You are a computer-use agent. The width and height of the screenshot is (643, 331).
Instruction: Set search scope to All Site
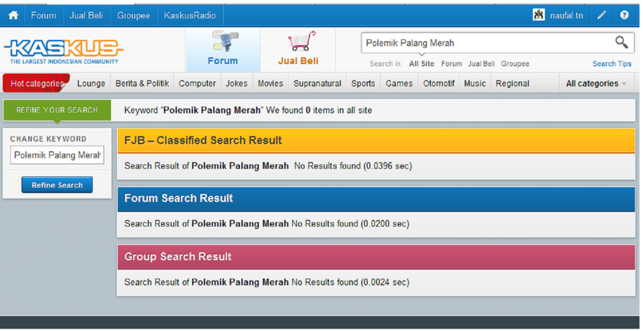click(x=421, y=64)
